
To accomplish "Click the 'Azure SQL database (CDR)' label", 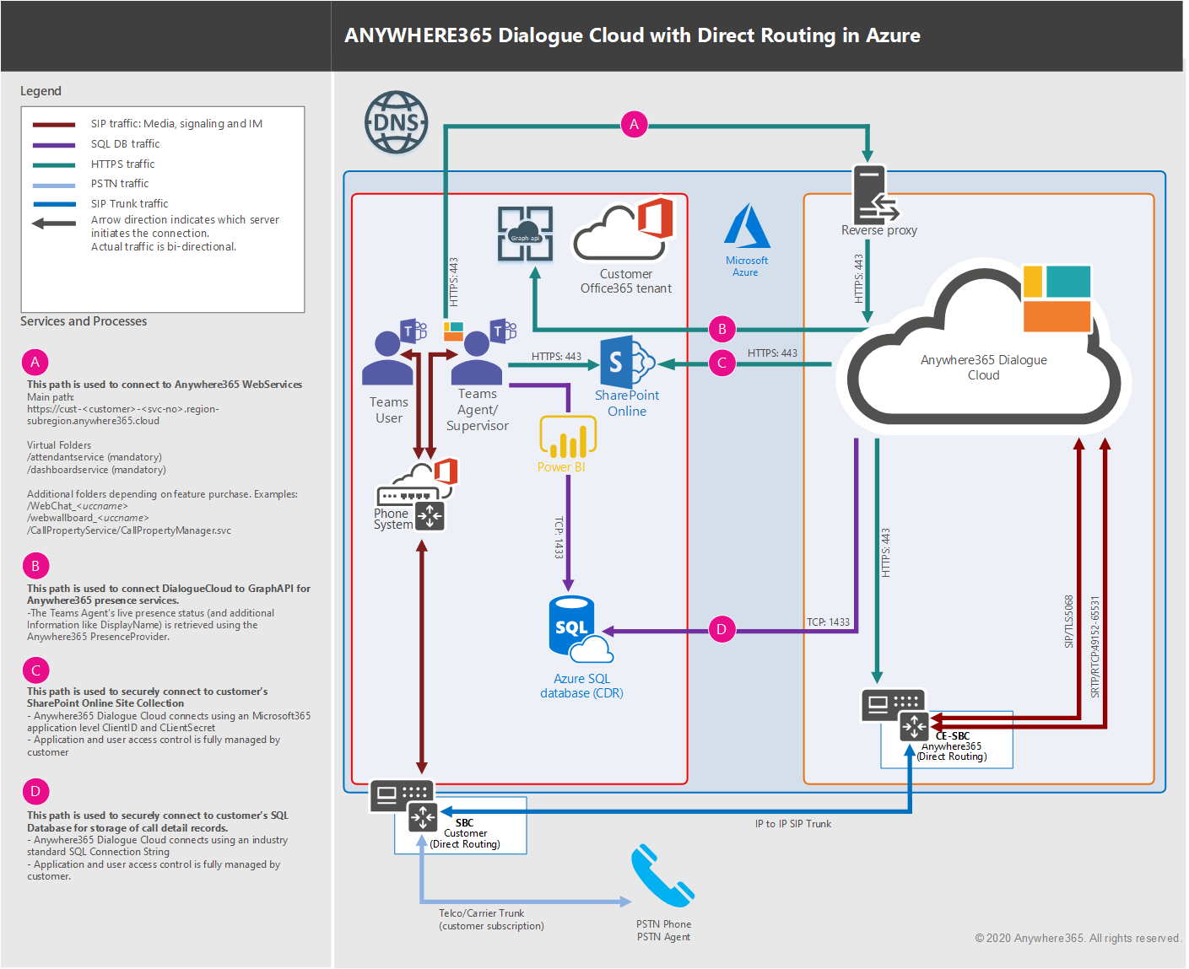I will 581,686.
